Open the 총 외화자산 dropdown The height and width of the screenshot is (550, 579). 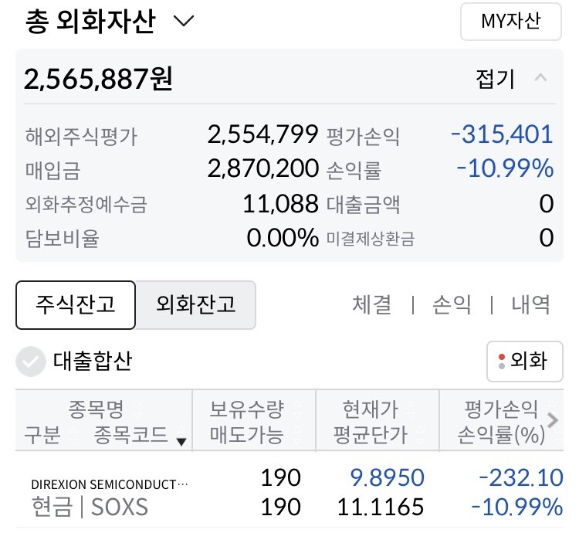(184, 22)
